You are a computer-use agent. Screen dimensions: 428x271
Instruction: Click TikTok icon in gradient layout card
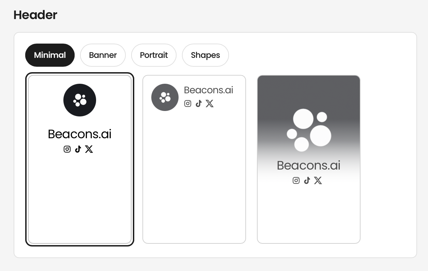coord(307,180)
